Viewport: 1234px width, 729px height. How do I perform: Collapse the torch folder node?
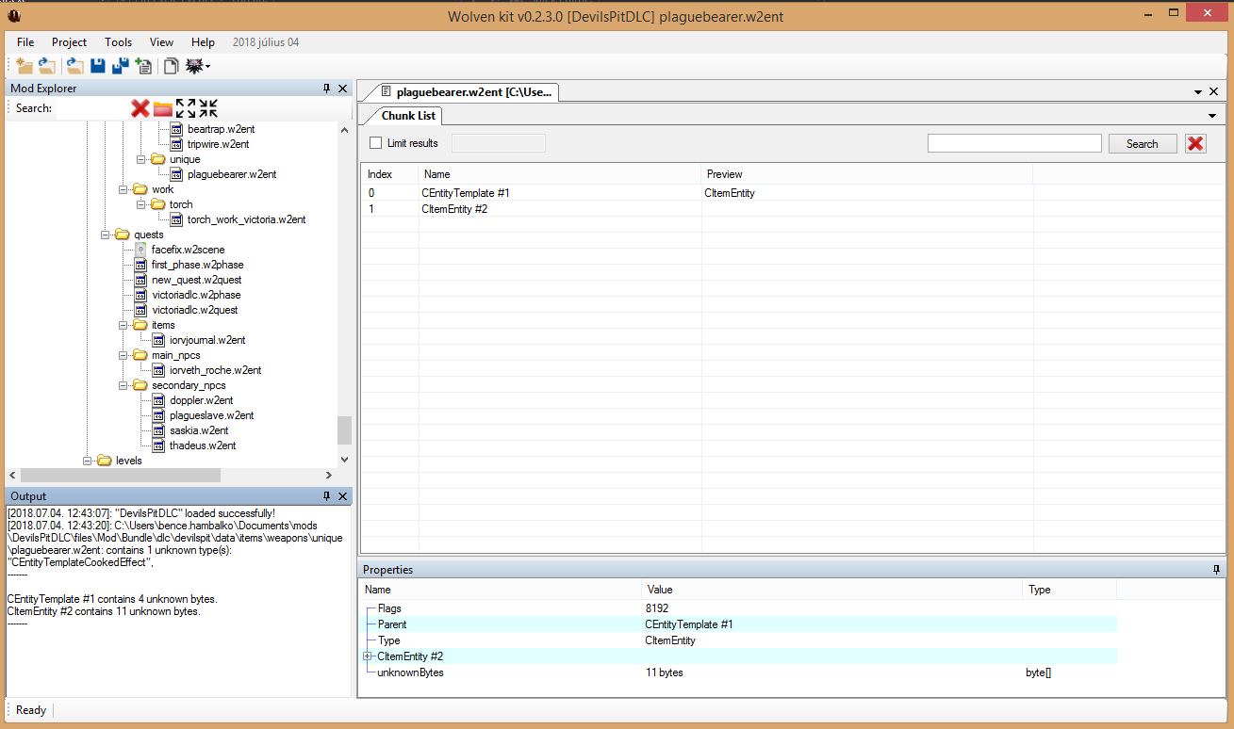(141, 204)
